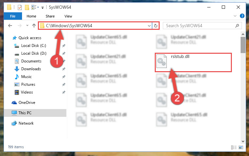The height and width of the screenshot is (156, 249).
Task: Click the Search SysWOW64 input field
Action: (x=200, y=26)
